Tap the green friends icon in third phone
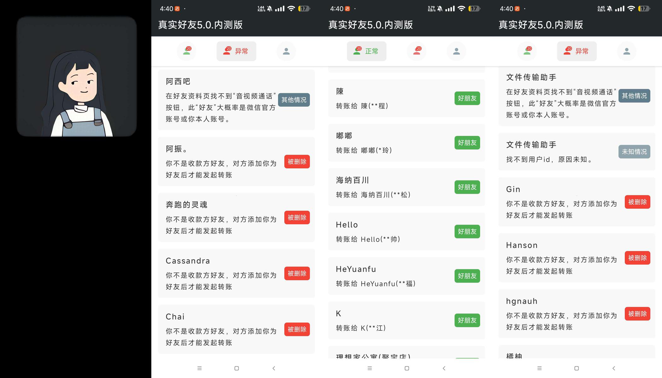The height and width of the screenshot is (378, 662). click(x=527, y=51)
